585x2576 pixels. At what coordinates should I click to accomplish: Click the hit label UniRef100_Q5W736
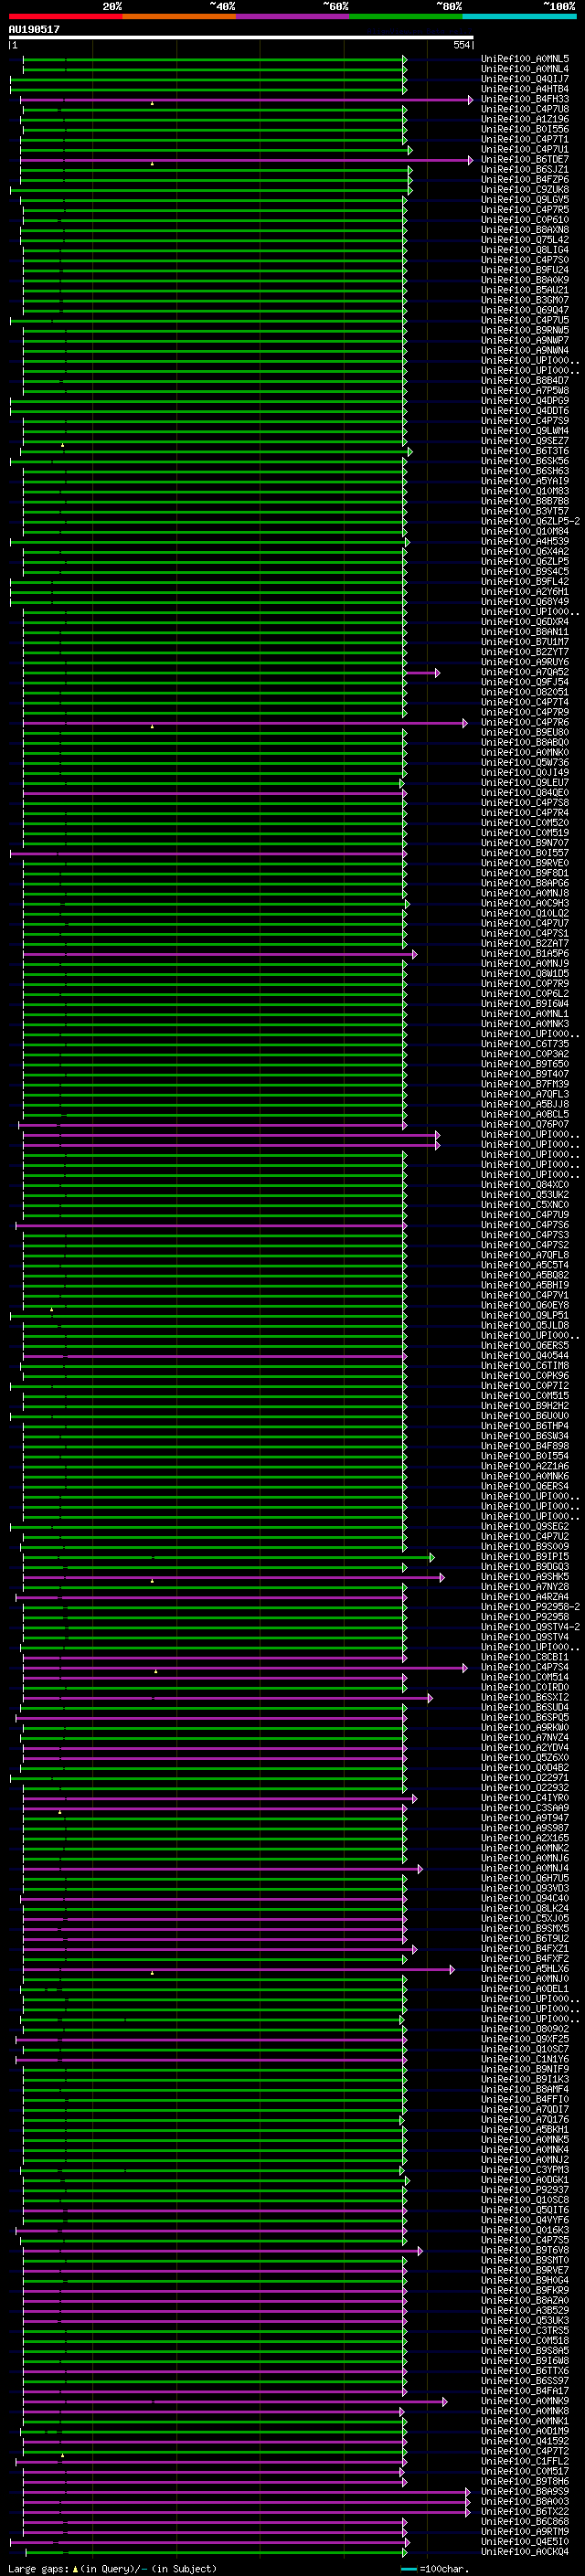(525, 763)
